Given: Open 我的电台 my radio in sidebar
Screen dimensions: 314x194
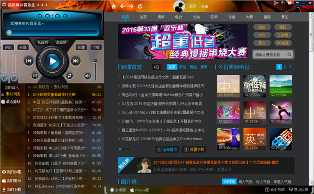Looking at the screenshot, I should pos(14,180).
